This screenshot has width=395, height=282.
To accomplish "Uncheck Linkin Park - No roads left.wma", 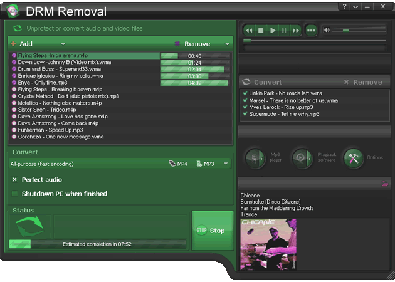I will [245, 93].
